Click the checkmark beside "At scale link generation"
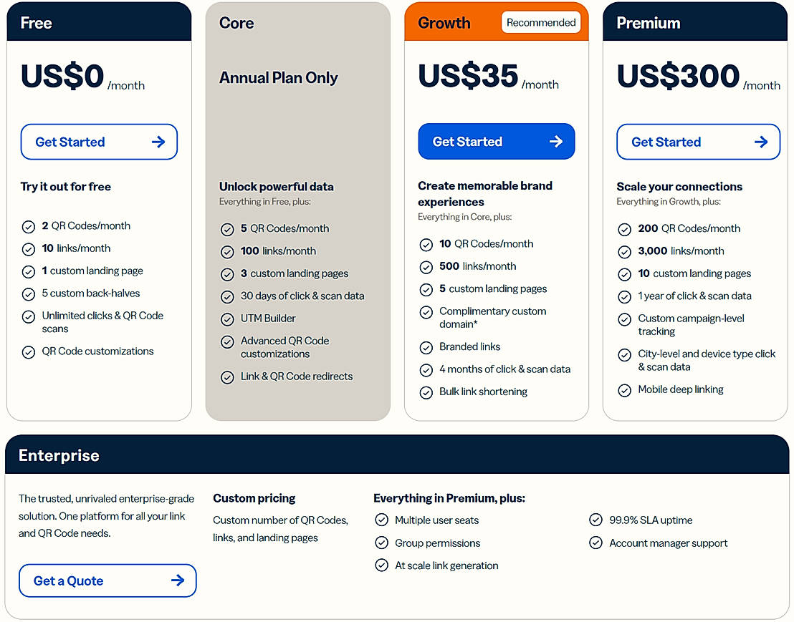 pos(381,565)
